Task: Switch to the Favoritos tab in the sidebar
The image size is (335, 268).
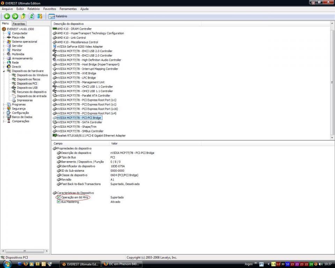Action: coord(19,24)
